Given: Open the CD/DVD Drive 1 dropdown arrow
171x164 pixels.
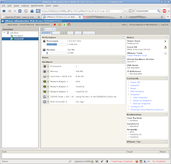Looking at the screenshot, I should [48, 97].
